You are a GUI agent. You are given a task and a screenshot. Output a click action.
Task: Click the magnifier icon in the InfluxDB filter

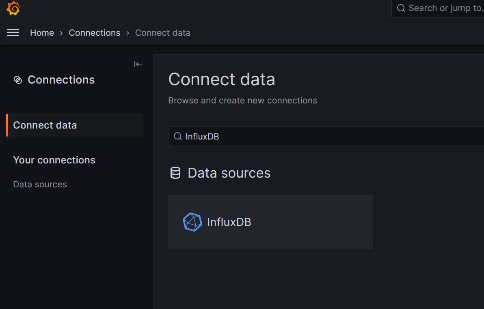177,136
